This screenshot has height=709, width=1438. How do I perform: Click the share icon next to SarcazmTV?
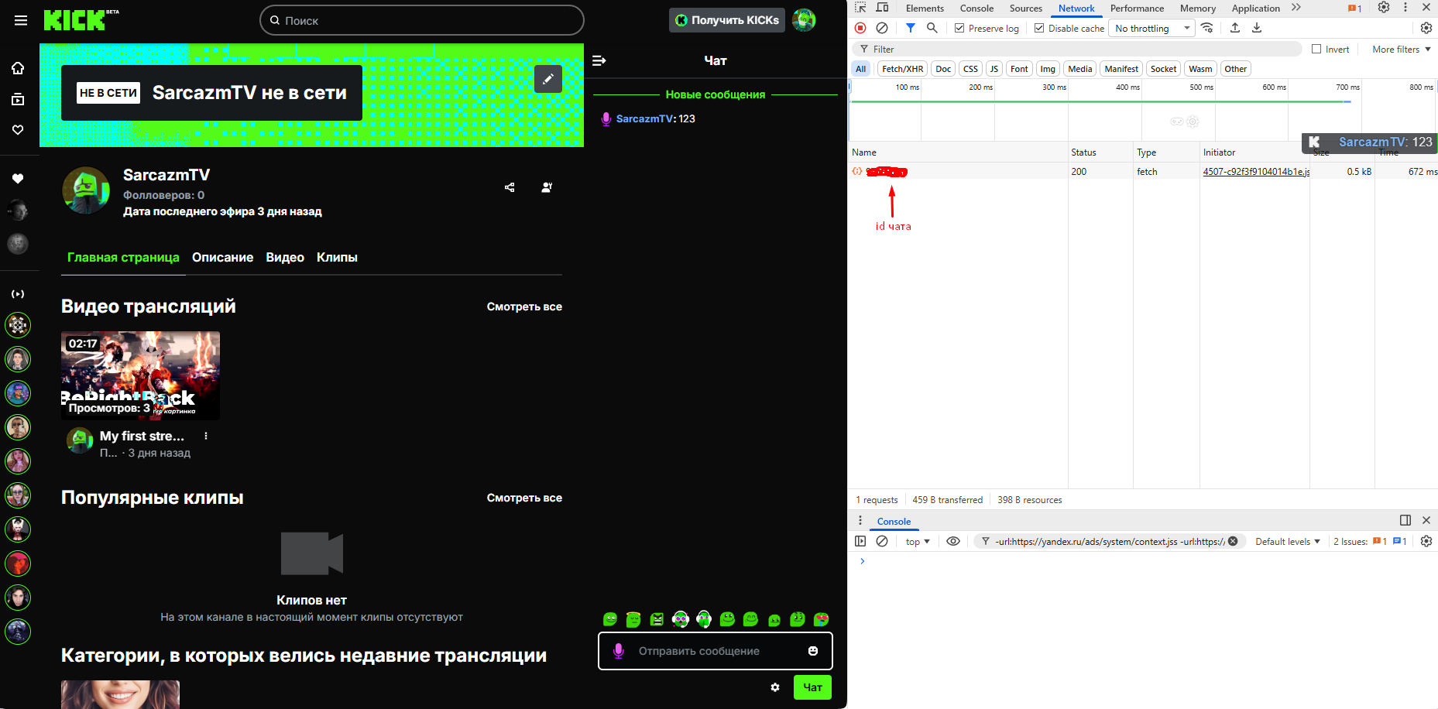[x=510, y=187]
